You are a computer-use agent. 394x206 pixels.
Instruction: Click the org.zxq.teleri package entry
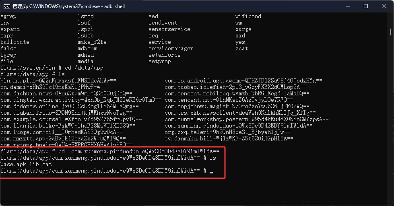coord(227,132)
